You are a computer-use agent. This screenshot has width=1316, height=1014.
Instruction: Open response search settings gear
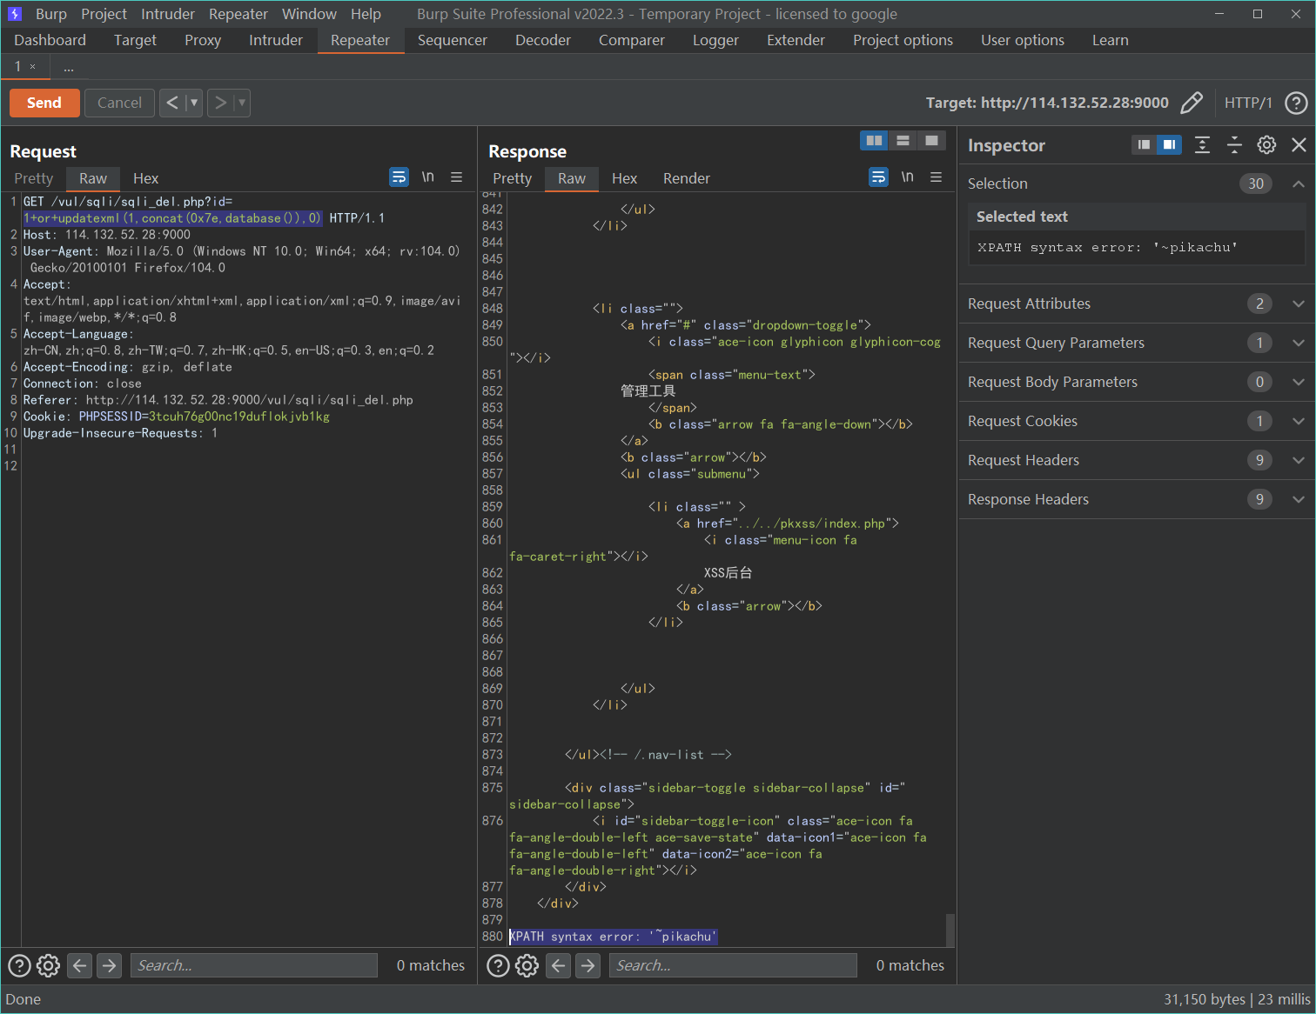[x=527, y=965]
